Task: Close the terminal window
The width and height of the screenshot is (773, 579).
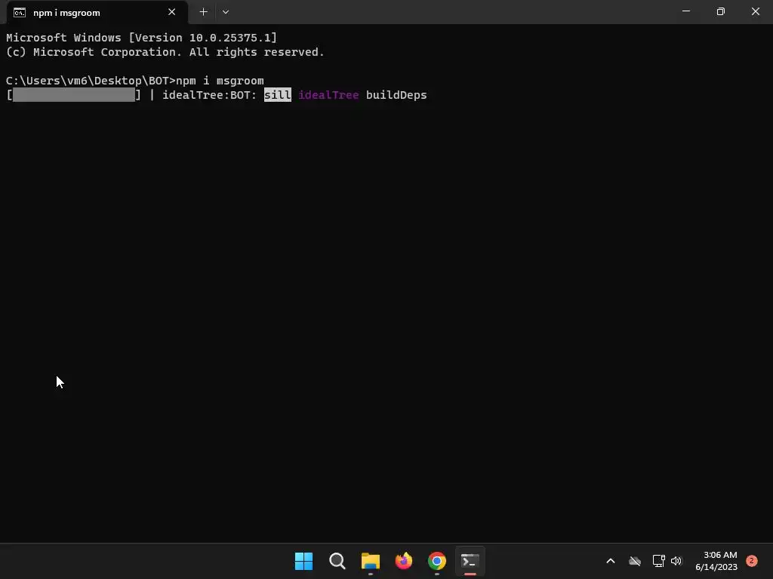Action: coord(755,11)
